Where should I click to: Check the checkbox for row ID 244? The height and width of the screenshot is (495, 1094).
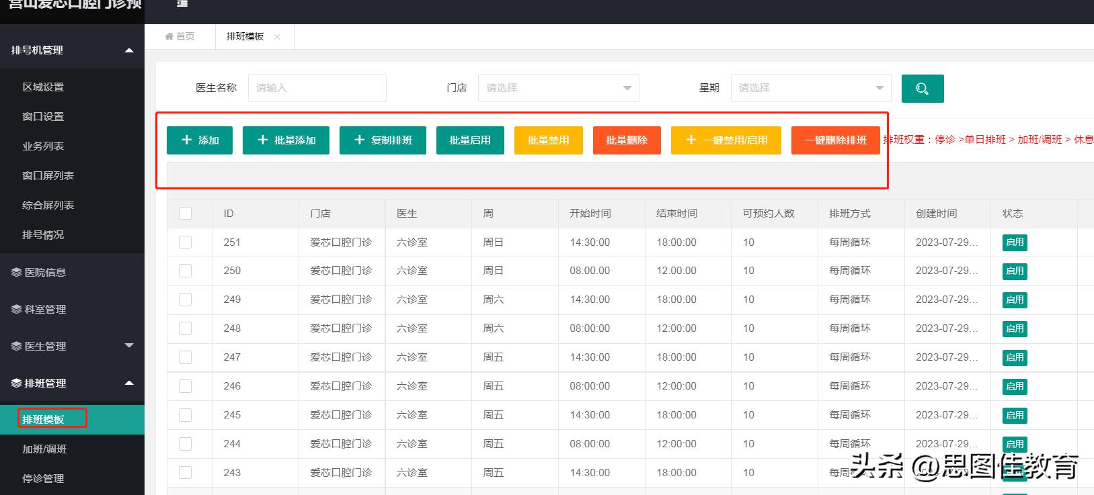[x=186, y=444]
